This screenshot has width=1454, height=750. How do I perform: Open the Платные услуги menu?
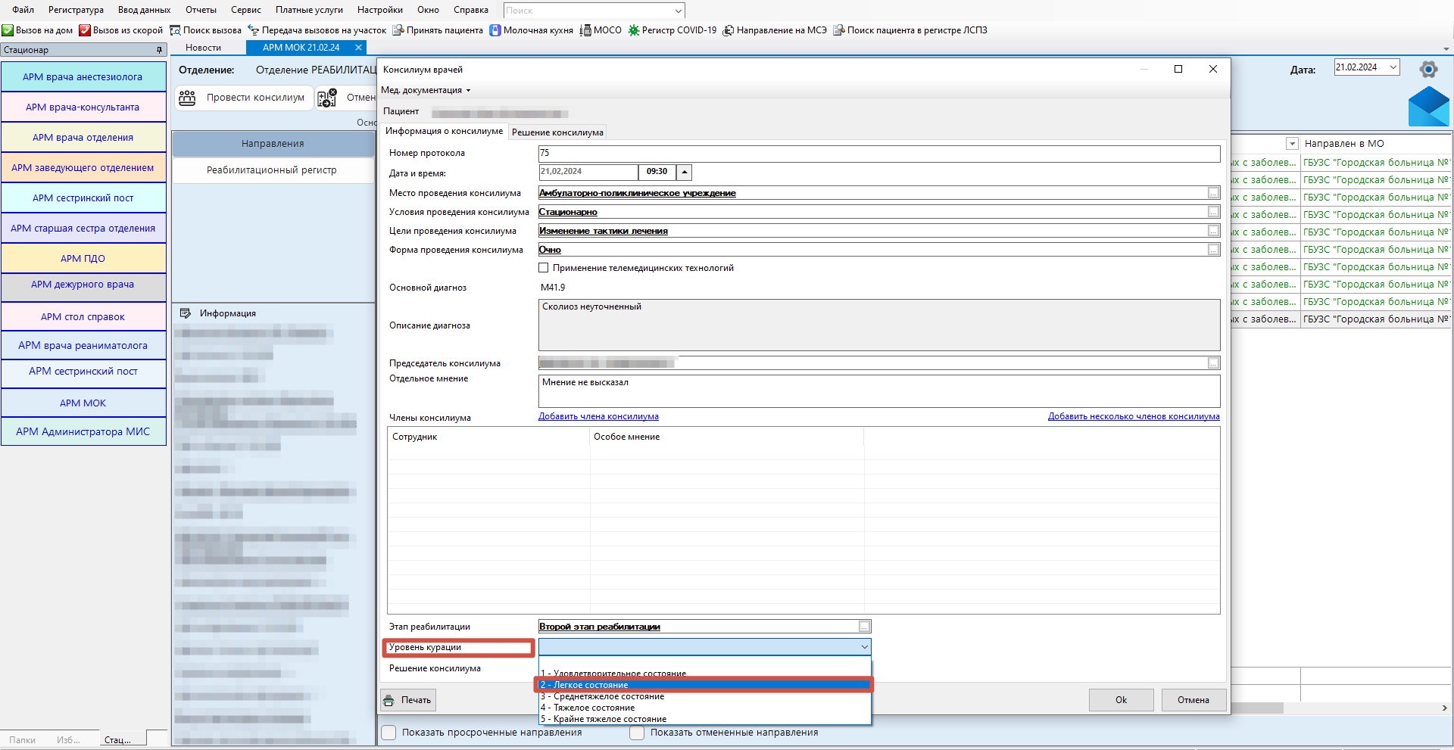click(309, 10)
